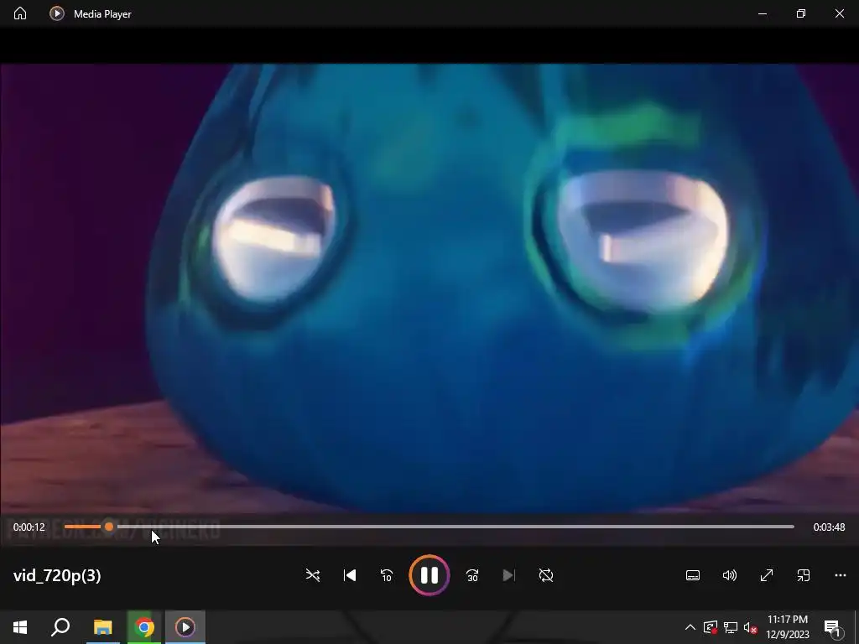859x644 pixels.
Task: Click the vid_720p(3) title
Action: click(x=57, y=575)
